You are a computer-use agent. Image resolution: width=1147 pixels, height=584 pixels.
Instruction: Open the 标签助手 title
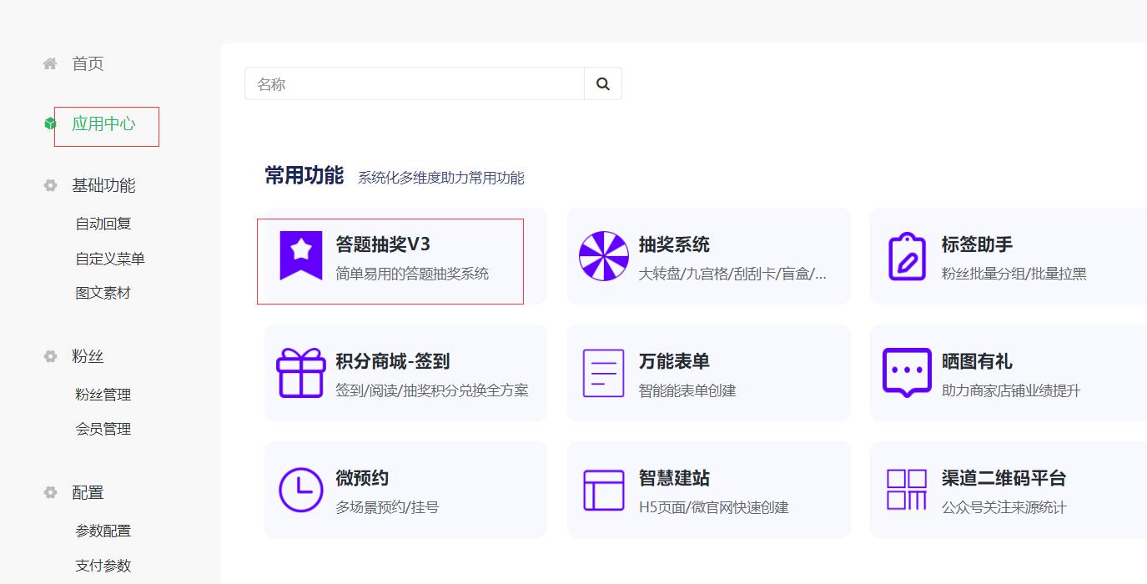pyautogui.click(x=977, y=244)
